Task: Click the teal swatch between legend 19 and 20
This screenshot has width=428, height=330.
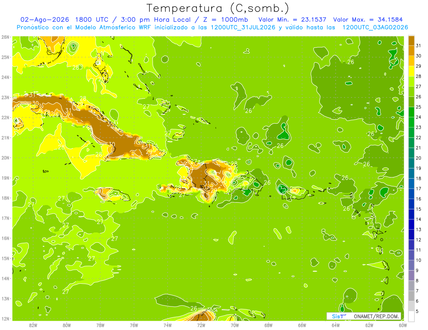Action: [411, 163]
